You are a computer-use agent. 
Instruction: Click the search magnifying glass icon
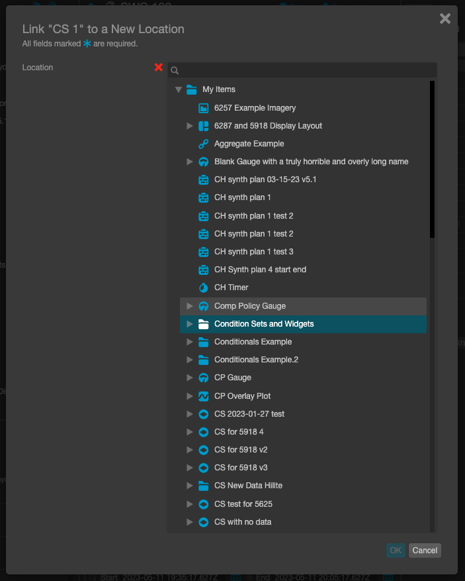tap(174, 70)
